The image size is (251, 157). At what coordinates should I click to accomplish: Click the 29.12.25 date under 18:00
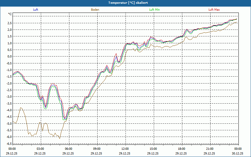coord(181,153)
